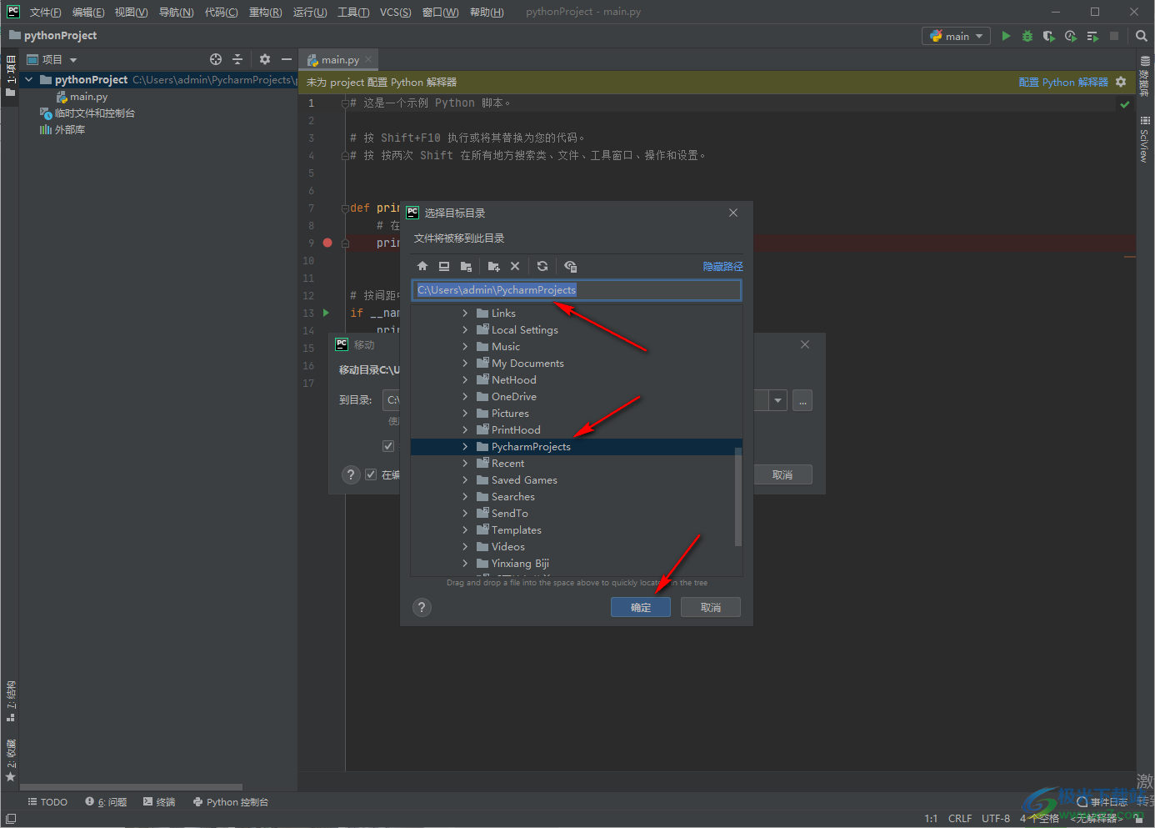Image resolution: width=1155 pixels, height=828 pixels.
Task: Open help in directory chooser dialog
Action: pyautogui.click(x=422, y=607)
